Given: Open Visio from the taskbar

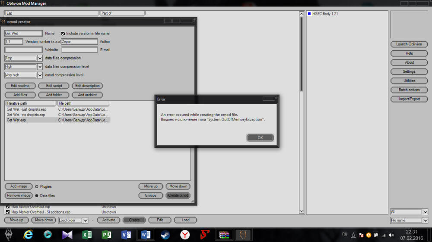Looking at the screenshot, I should 126,235.
